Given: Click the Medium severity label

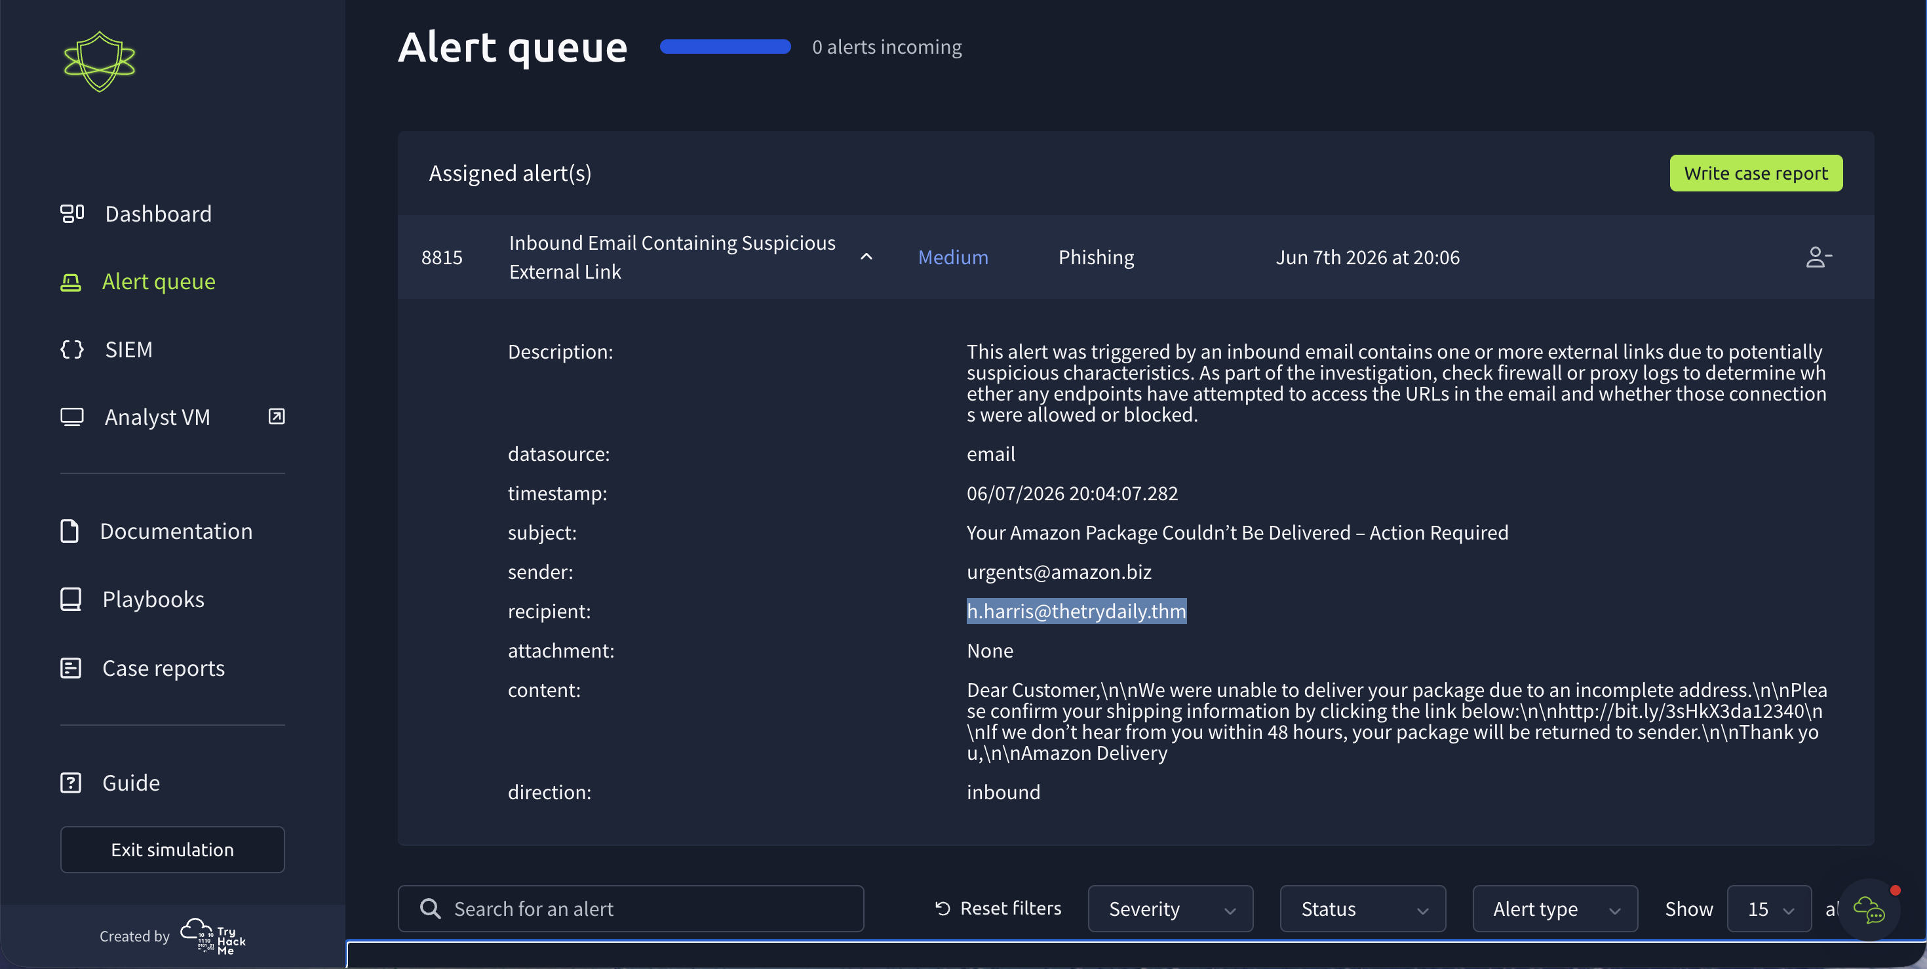Looking at the screenshot, I should (953, 258).
